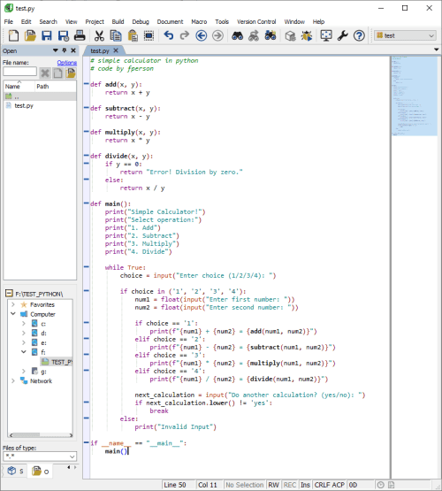Click the Cut scissors icon
442x491 pixels.
[x=99, y=35]
